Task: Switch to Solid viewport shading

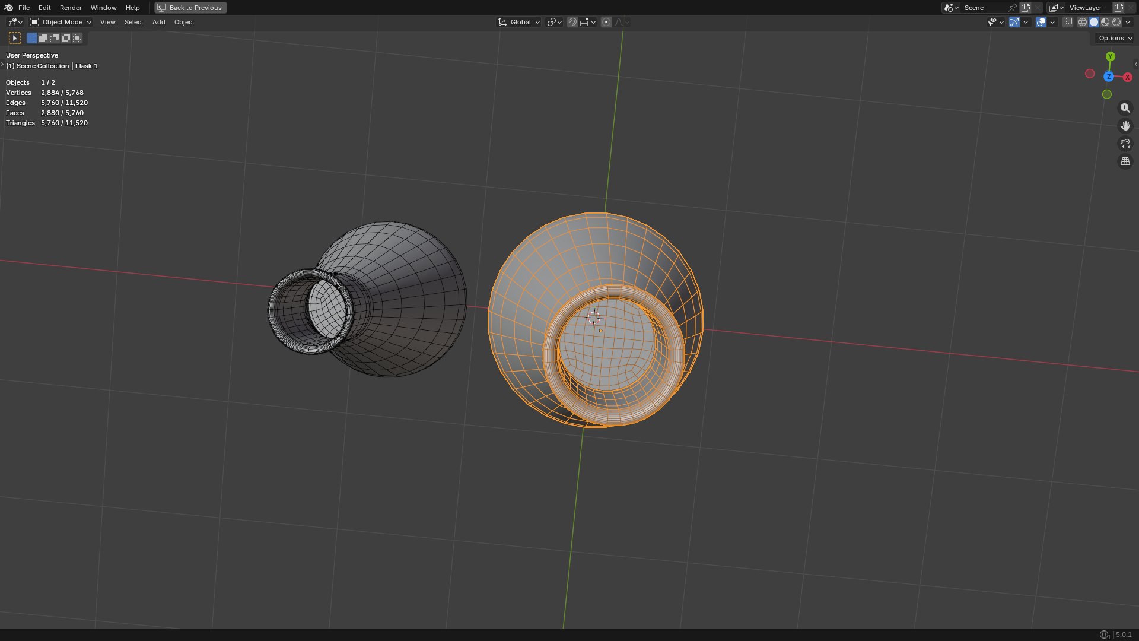Action: [1094, 22]
